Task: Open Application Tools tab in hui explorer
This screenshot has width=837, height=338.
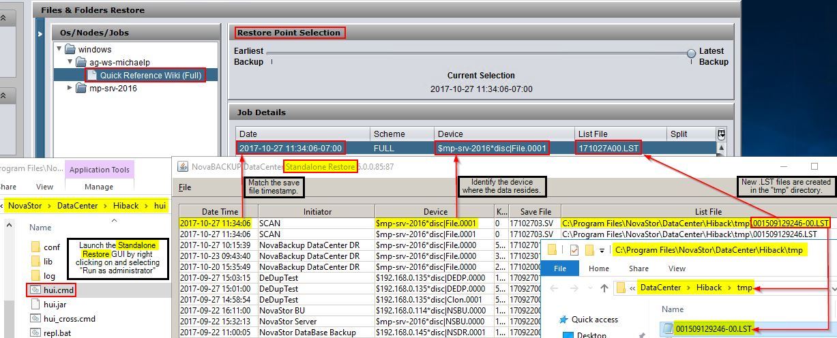Action: 100,170
